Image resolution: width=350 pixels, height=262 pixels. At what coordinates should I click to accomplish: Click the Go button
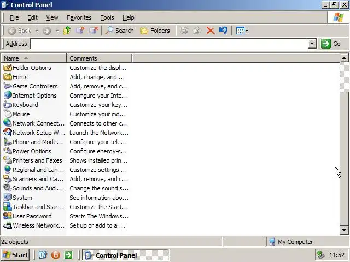coord(331,44)
